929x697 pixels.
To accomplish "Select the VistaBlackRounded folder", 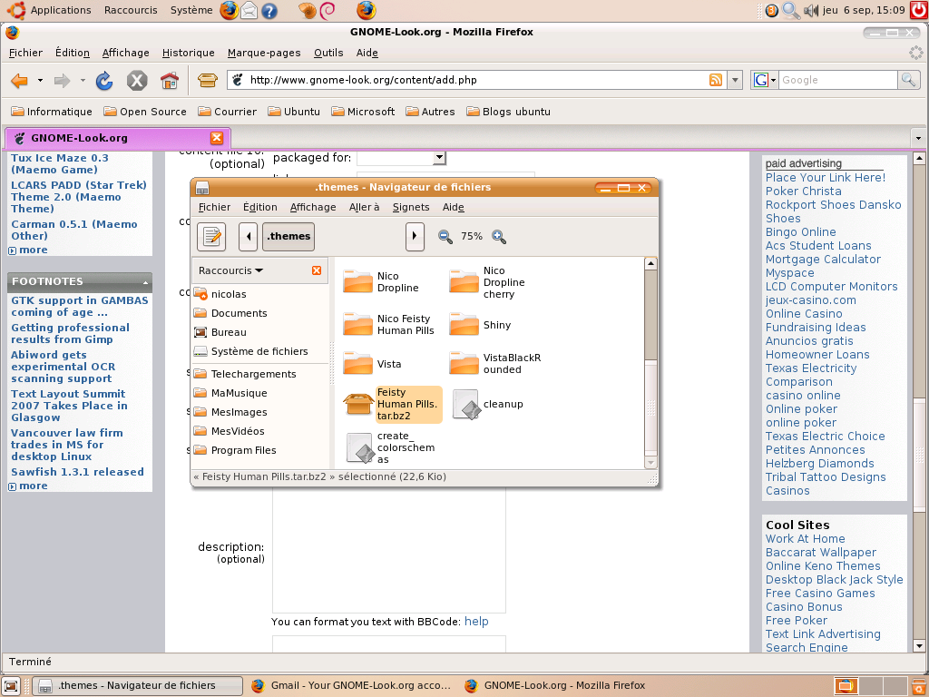I will [x=464, y=363].
